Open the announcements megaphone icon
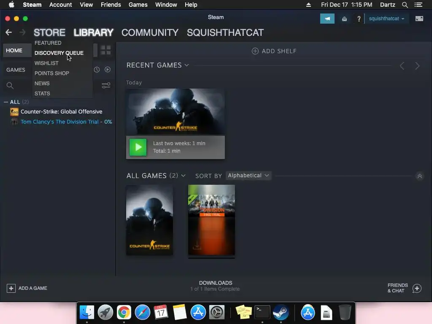This screenshot has height=324, width=432. click(327, 19)
